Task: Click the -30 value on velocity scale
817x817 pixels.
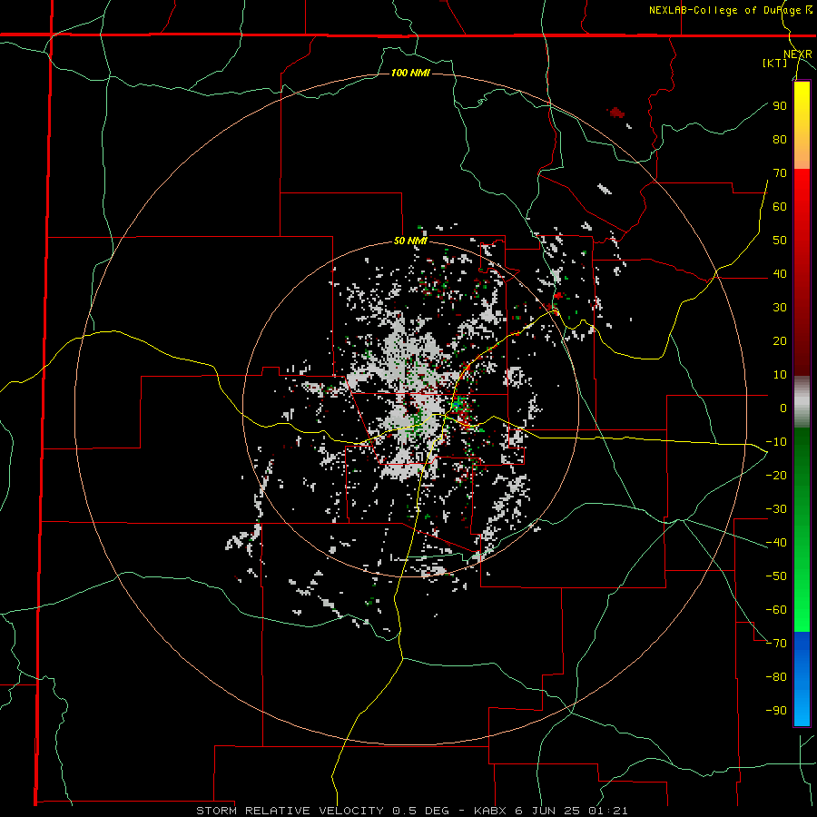Action: coord(776,509)
